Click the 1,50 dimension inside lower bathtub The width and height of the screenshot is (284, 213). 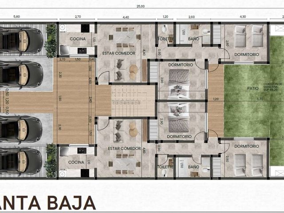coord(182,165)
